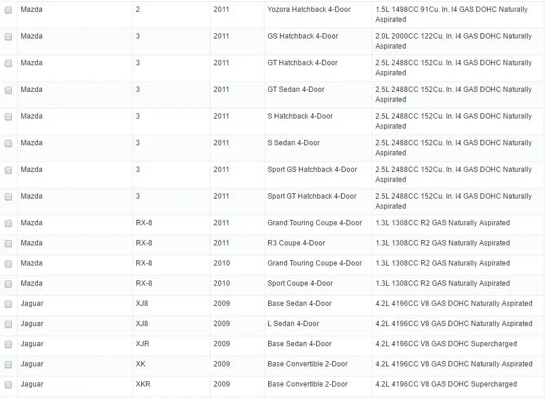Select the Jaguar XK row checkbox
This screenshot has height=399, width=545.
point(8,365)
